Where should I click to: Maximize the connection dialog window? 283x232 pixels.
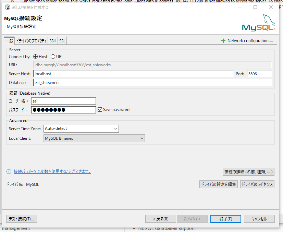coord(255,8)
